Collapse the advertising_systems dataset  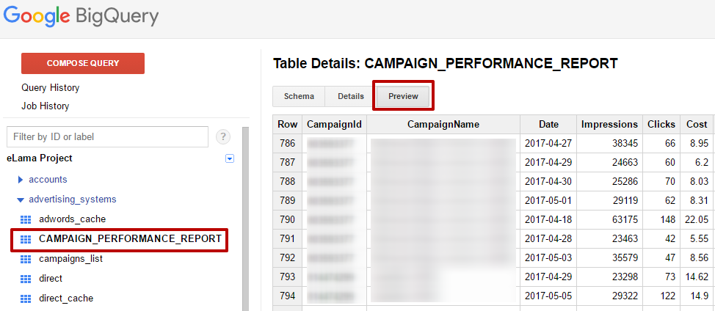(21, 200)
